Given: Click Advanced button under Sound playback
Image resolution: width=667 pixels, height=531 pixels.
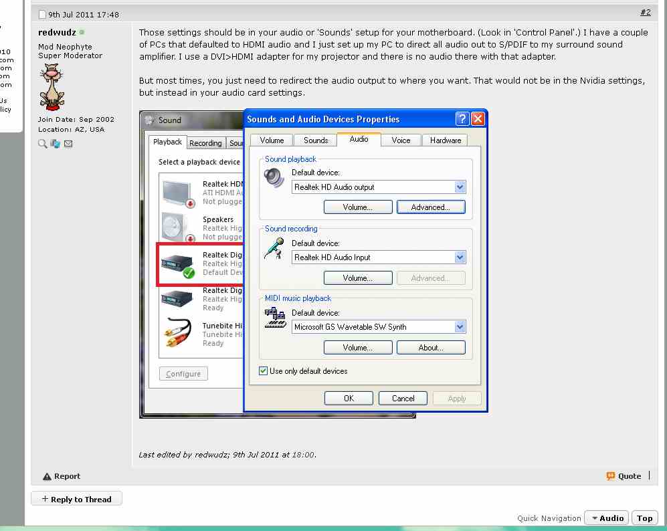Looking at the screenshot, I should 430,207.
